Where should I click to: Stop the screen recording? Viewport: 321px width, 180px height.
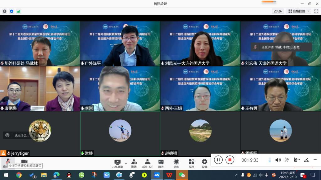230,160
